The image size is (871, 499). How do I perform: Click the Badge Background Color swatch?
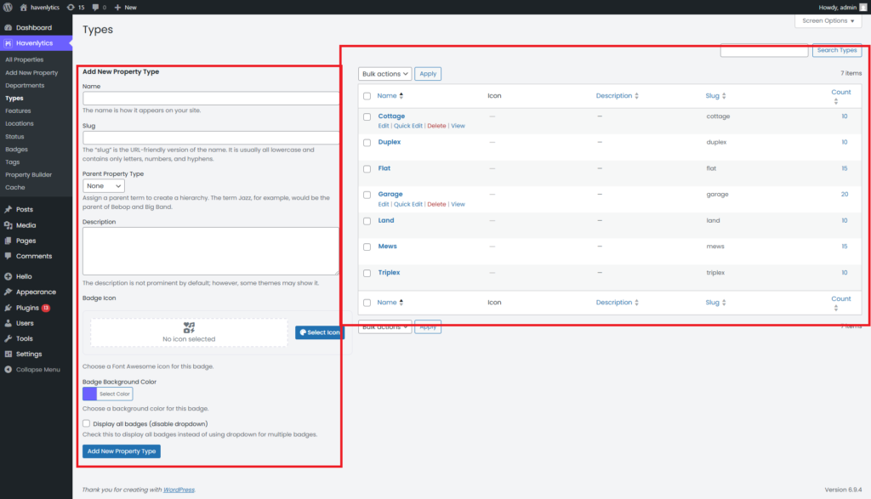pos(89,394)
